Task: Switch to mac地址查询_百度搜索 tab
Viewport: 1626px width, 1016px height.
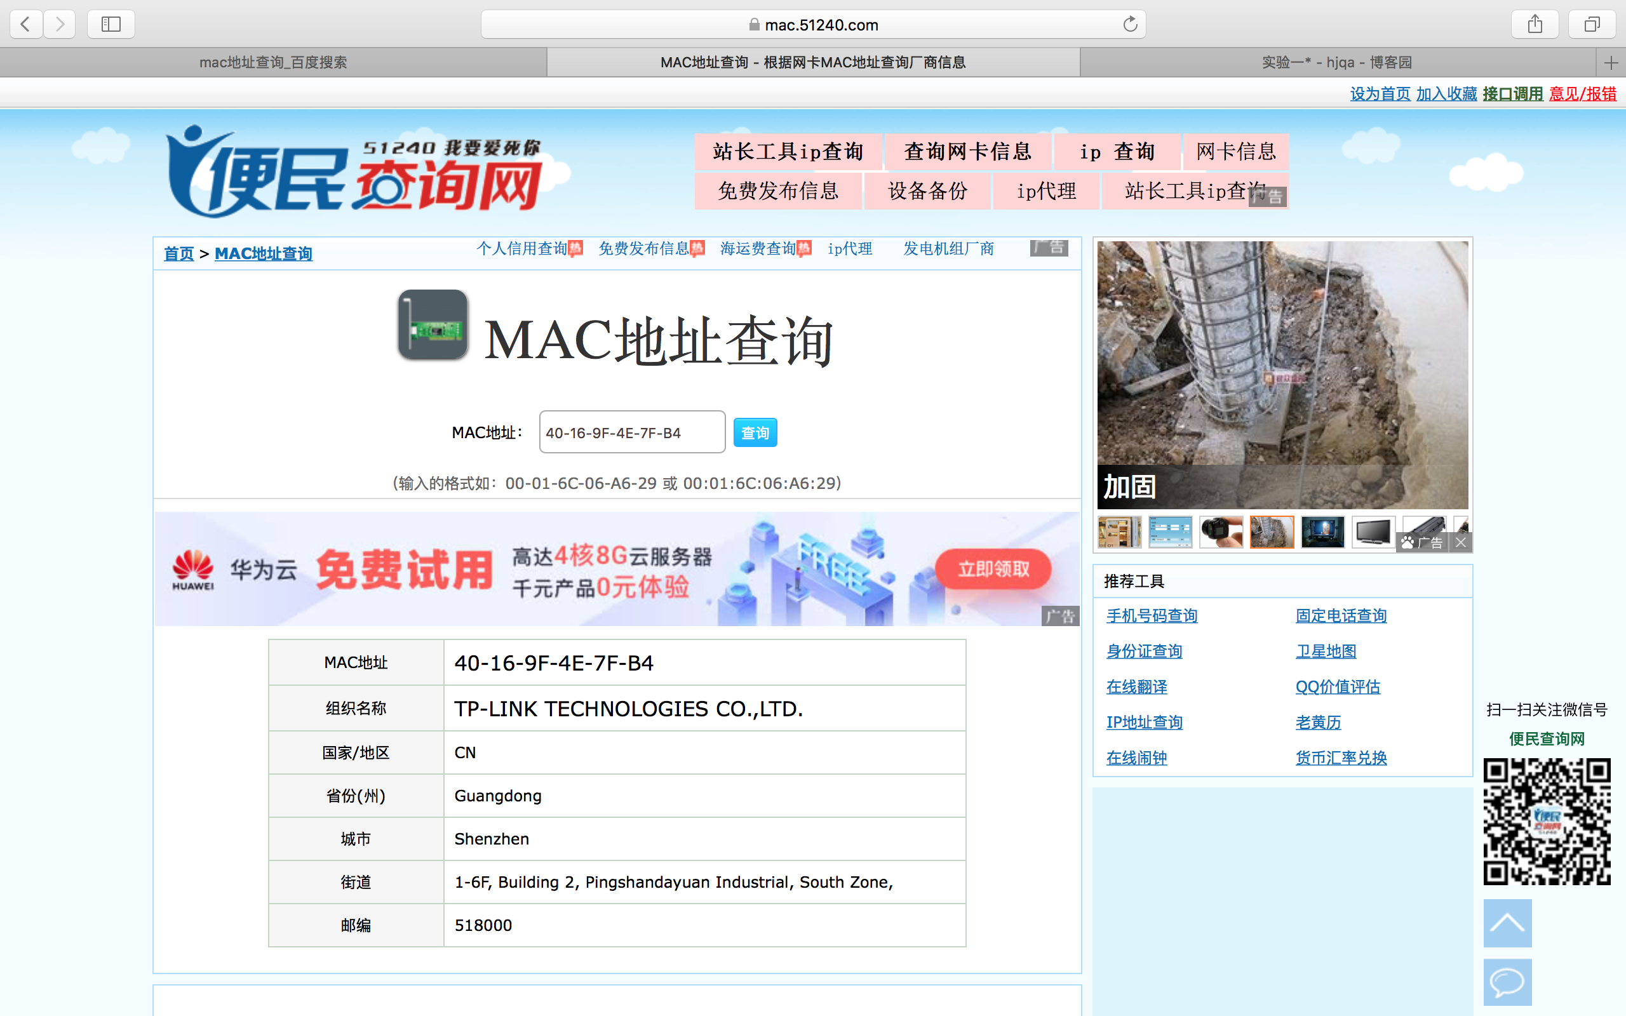Action: (x=272, y=62)
